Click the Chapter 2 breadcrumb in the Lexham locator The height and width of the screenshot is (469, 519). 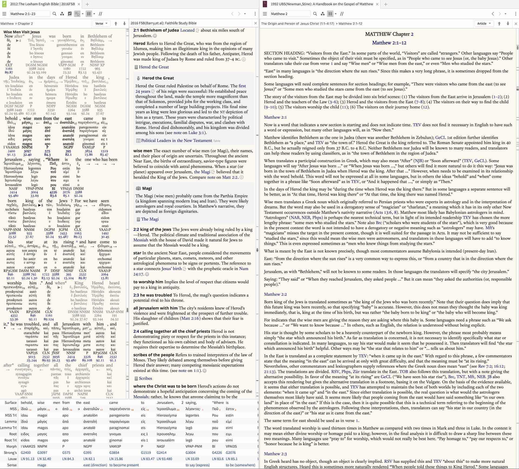25,24
